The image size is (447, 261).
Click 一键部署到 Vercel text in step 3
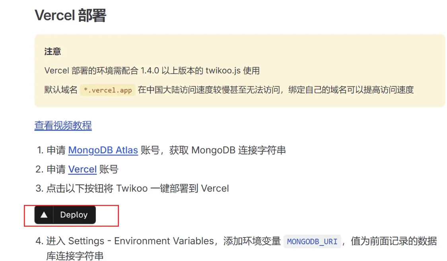click(x=189, y=188)
